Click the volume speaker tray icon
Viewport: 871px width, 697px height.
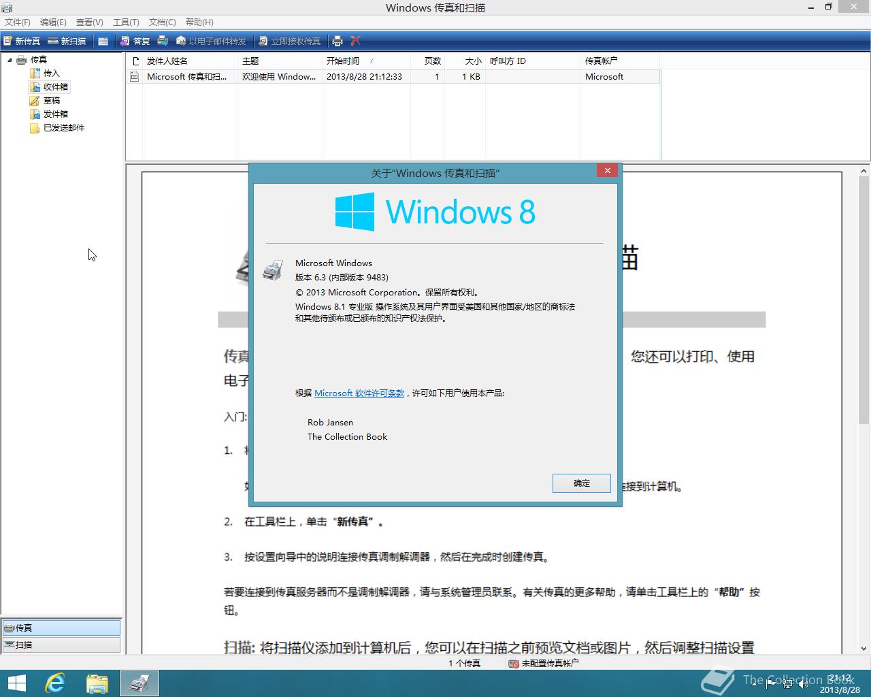point(803,683)
